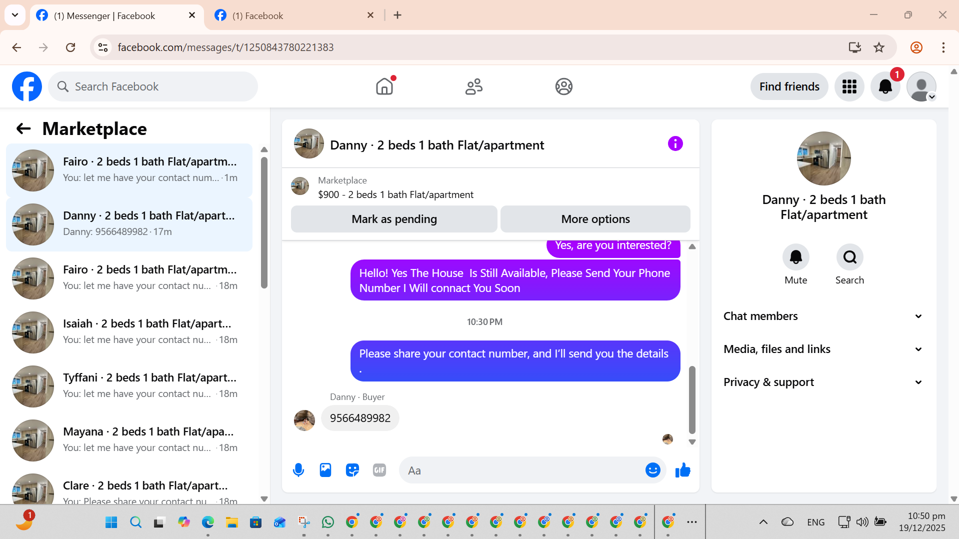Open Chrome profile icon
This screenshot has height=539, width=959.
point(916,47)
